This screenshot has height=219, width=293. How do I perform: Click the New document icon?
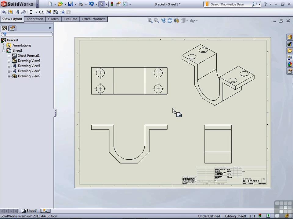[50, 4]
